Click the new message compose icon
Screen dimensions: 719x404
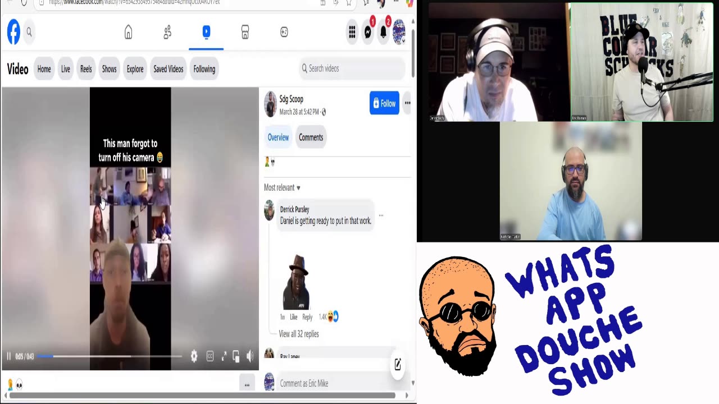[x=398, y=364]
